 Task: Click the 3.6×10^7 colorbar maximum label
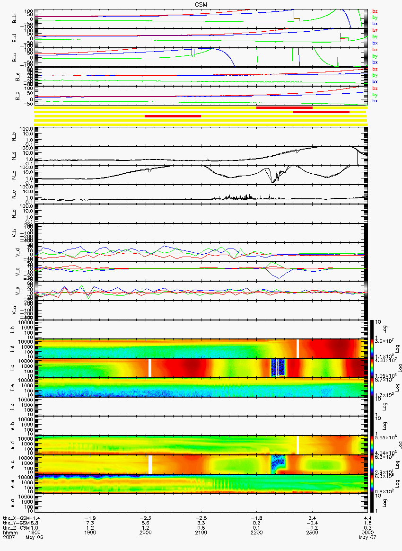(384, 341)
